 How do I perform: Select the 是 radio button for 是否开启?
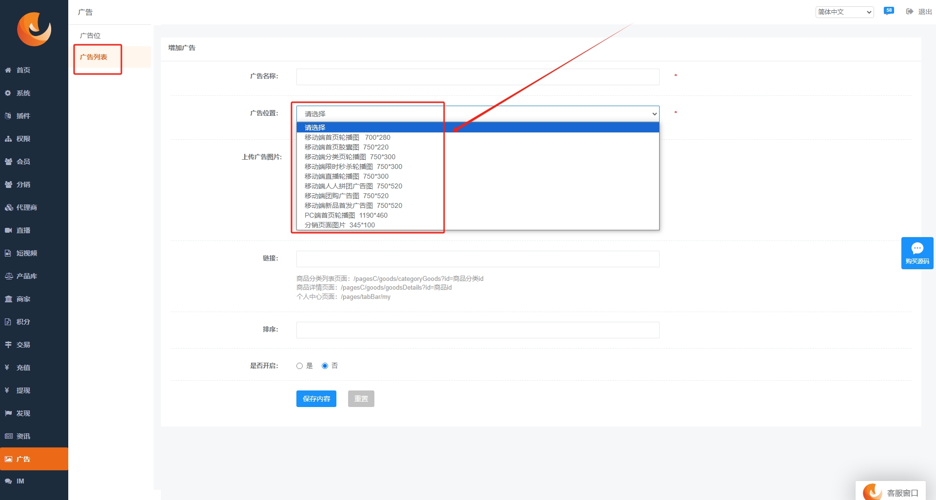[299, 366]
